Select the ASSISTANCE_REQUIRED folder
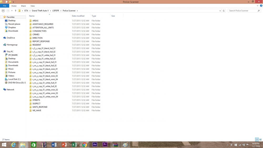Screen dimensions: 263x148 pyautogui.click(x=43, y=24)
